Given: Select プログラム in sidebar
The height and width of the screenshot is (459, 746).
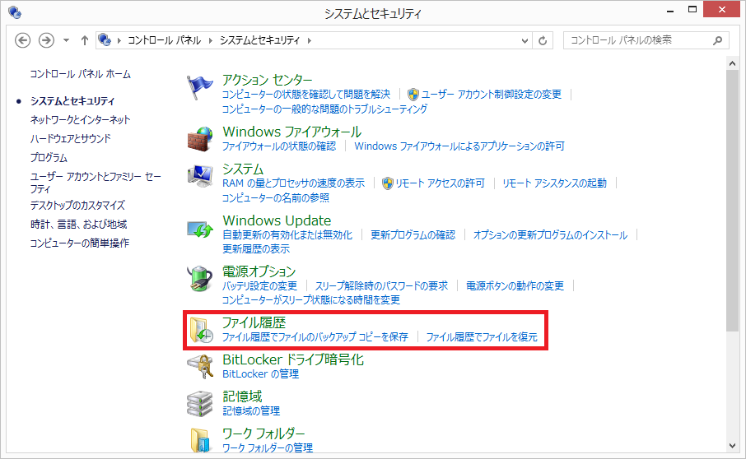Looking at the screenshot, I should [x=49, y=158].
